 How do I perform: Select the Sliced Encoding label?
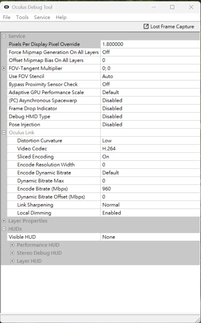[x=35, y=157]
